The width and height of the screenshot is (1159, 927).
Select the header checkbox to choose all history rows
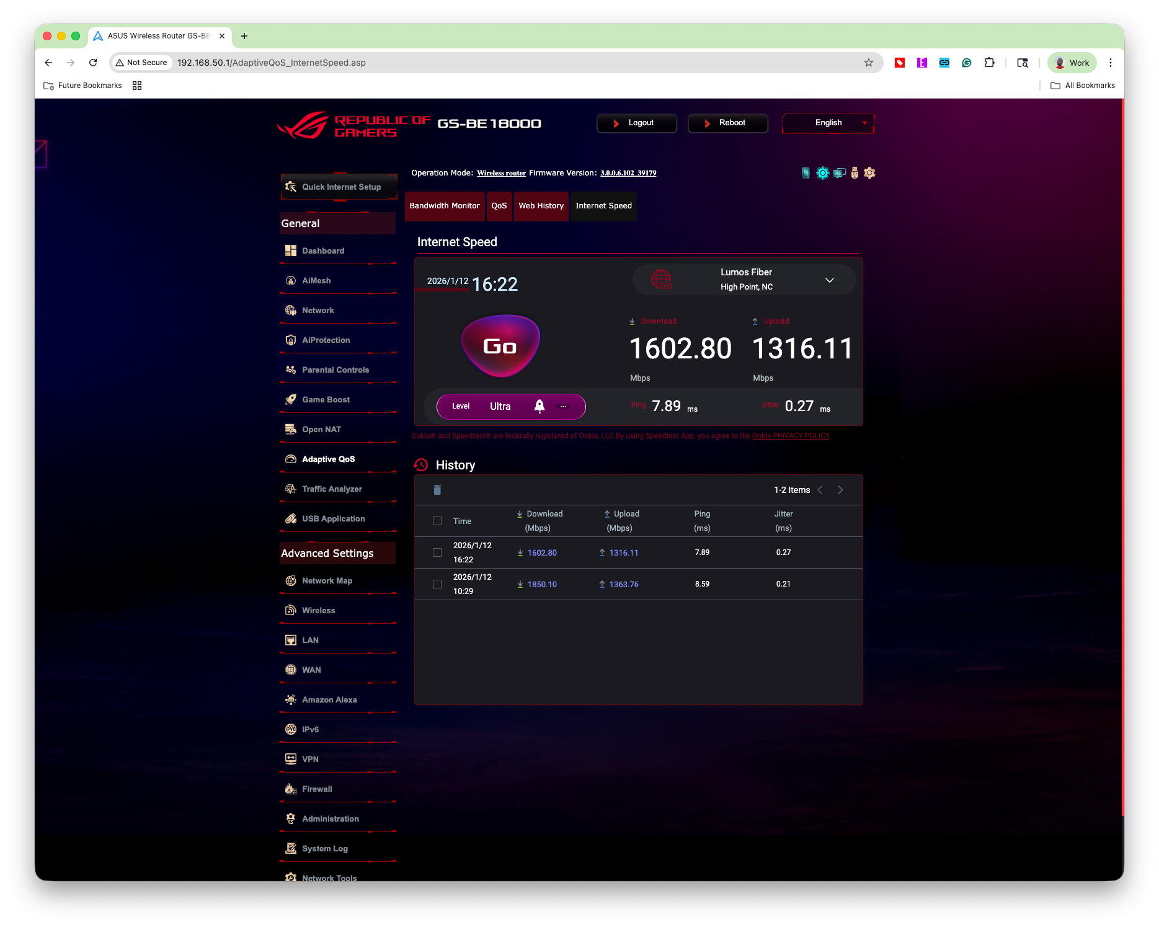coord(437,521)
